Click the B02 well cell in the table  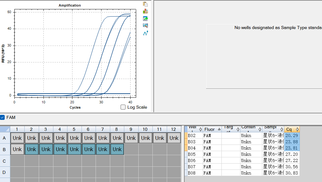(195, 135)
